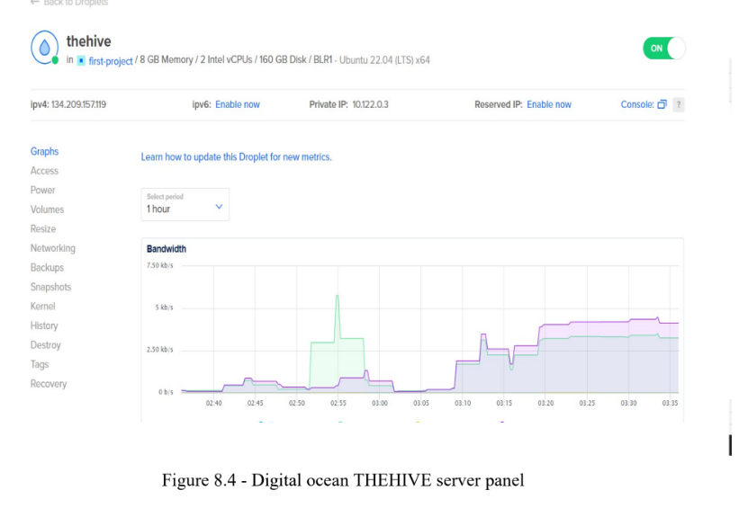This screenshot has height=508, width=739.
Task: Click Enable now for Reserved IP
Action: click(549, 104)
